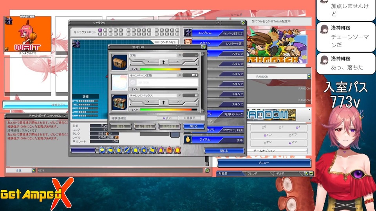Click the chat input field showing 4774
This screenshot has height=211, width=376.
point(120,170)
